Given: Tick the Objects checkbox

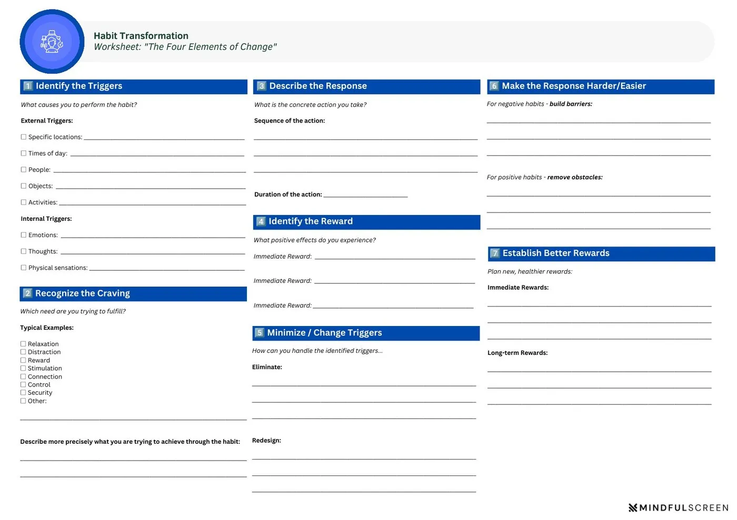Looking at the screenshot, I should 24,186.
